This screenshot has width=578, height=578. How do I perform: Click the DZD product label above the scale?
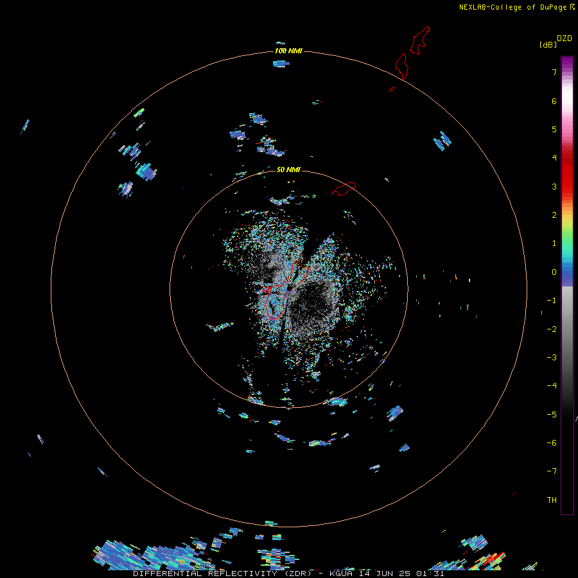point(564,39)
